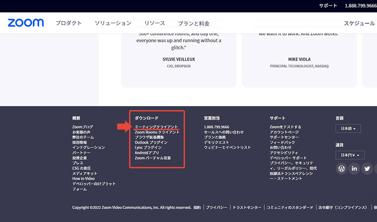Click the Zoom logo in header
This screenshot has width=377, height=222.
(x=26, y=23)
